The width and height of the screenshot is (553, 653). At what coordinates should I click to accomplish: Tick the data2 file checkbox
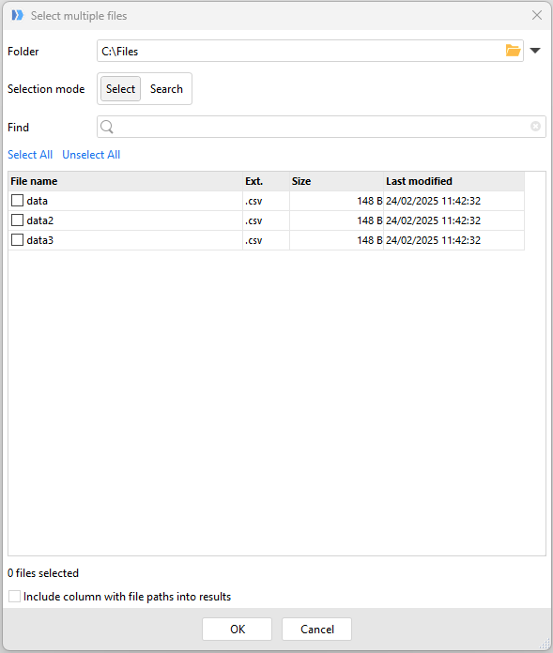coord(17,220)
